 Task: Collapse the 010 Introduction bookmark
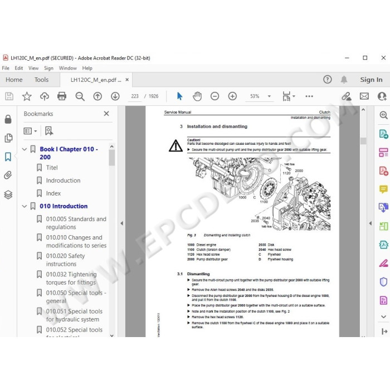[25, 206]
